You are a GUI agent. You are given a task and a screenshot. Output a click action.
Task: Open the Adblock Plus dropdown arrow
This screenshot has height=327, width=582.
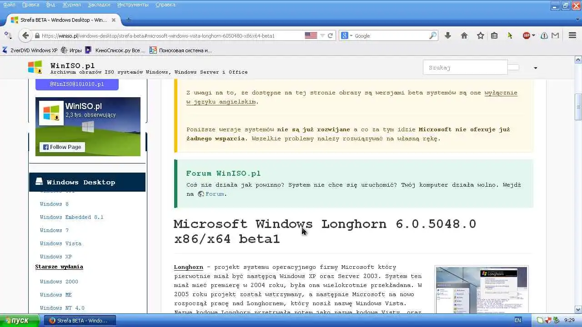[x=533, y=35]
